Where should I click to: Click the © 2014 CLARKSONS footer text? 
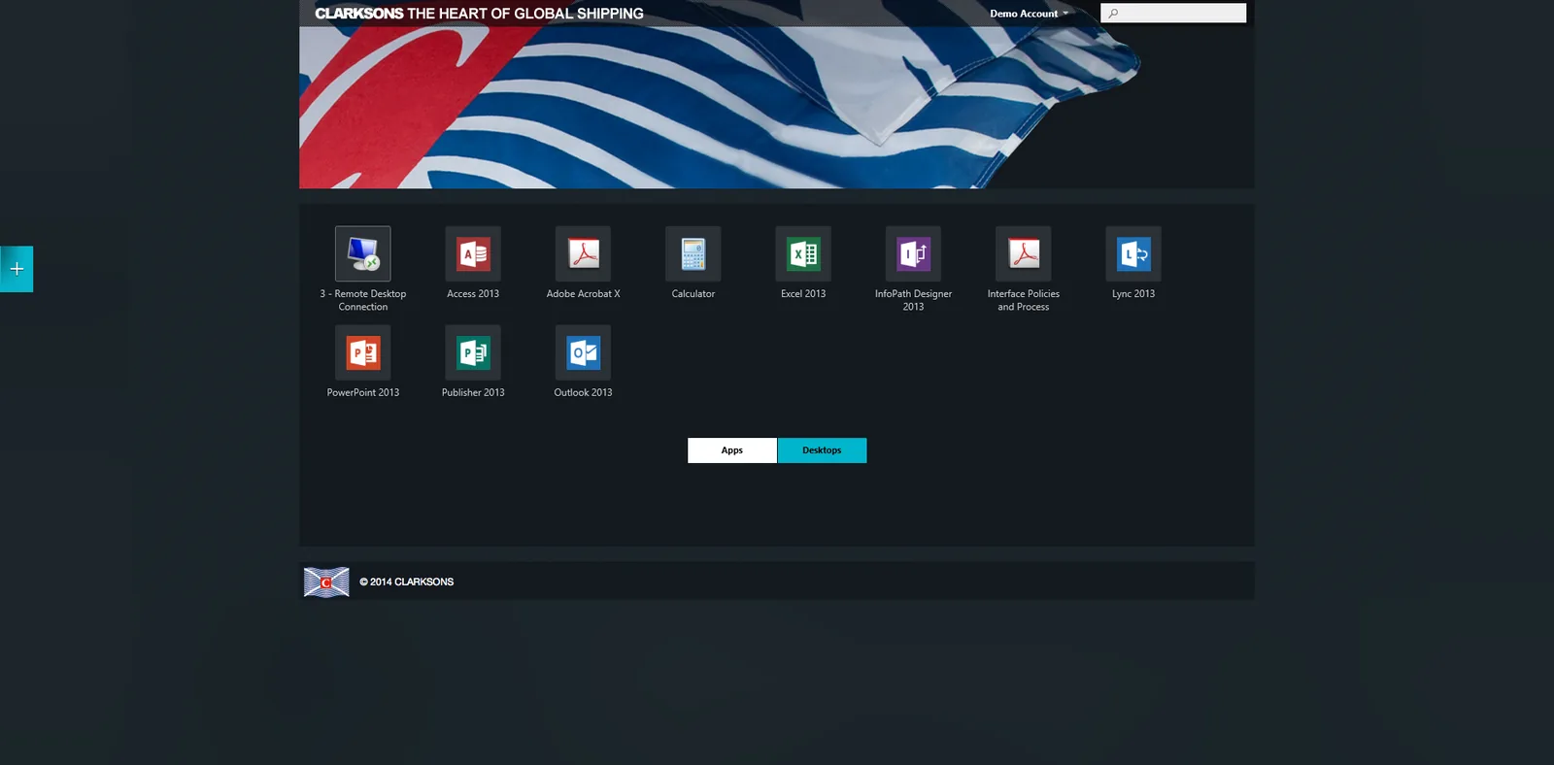coord(407,582)
